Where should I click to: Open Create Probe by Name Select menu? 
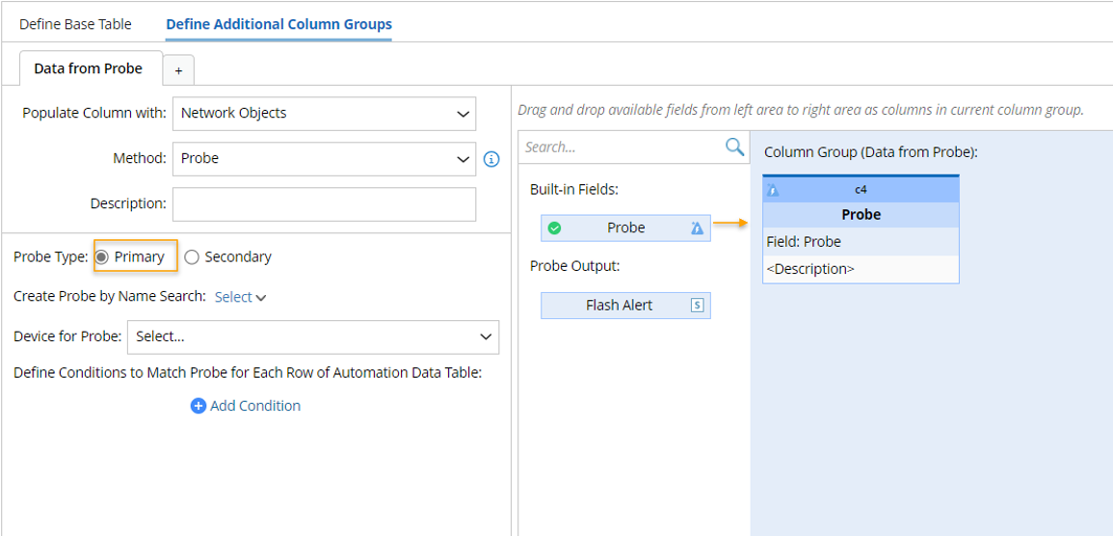[x=240, y=297]
